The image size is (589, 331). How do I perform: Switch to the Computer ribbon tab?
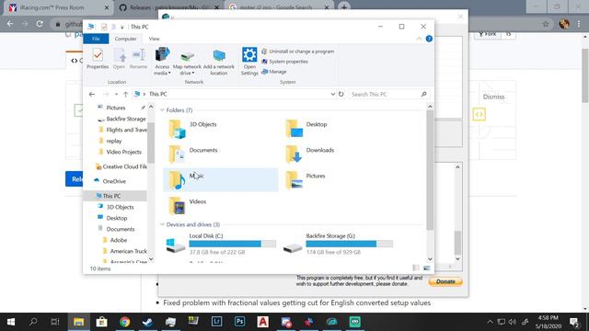coord(125,39)
